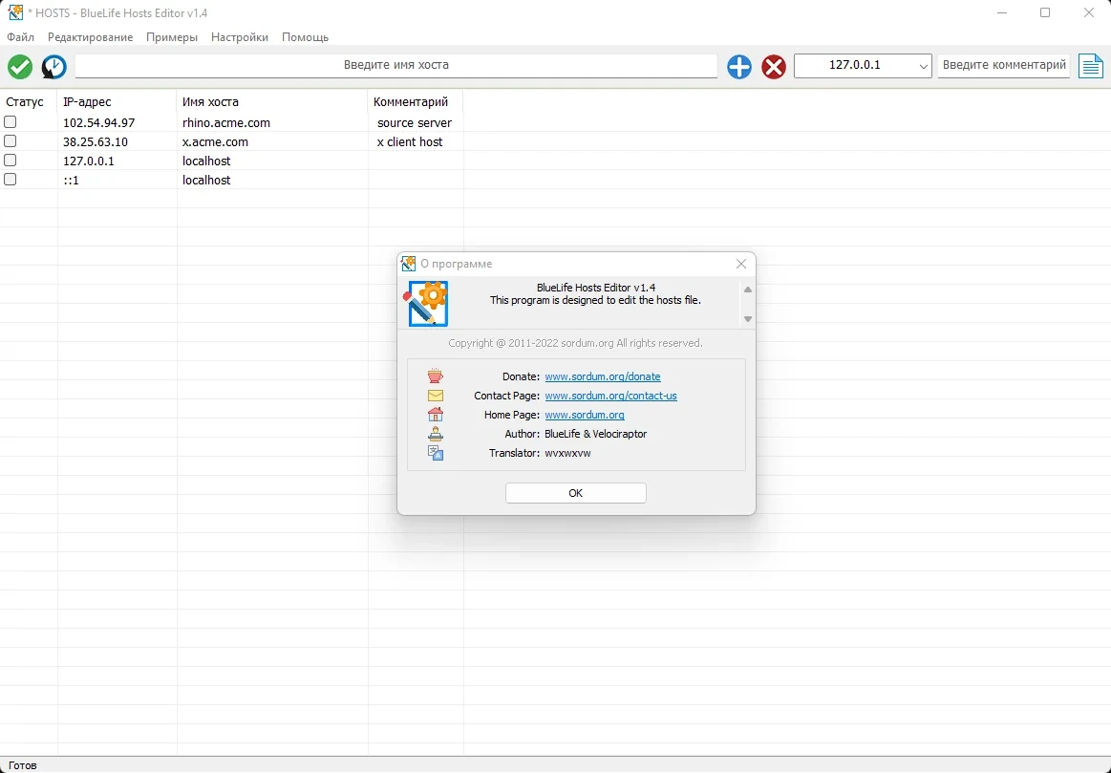Open the Редактирование menu
The height and width of the screenshot is (773, 1111).
coord(90,37)
